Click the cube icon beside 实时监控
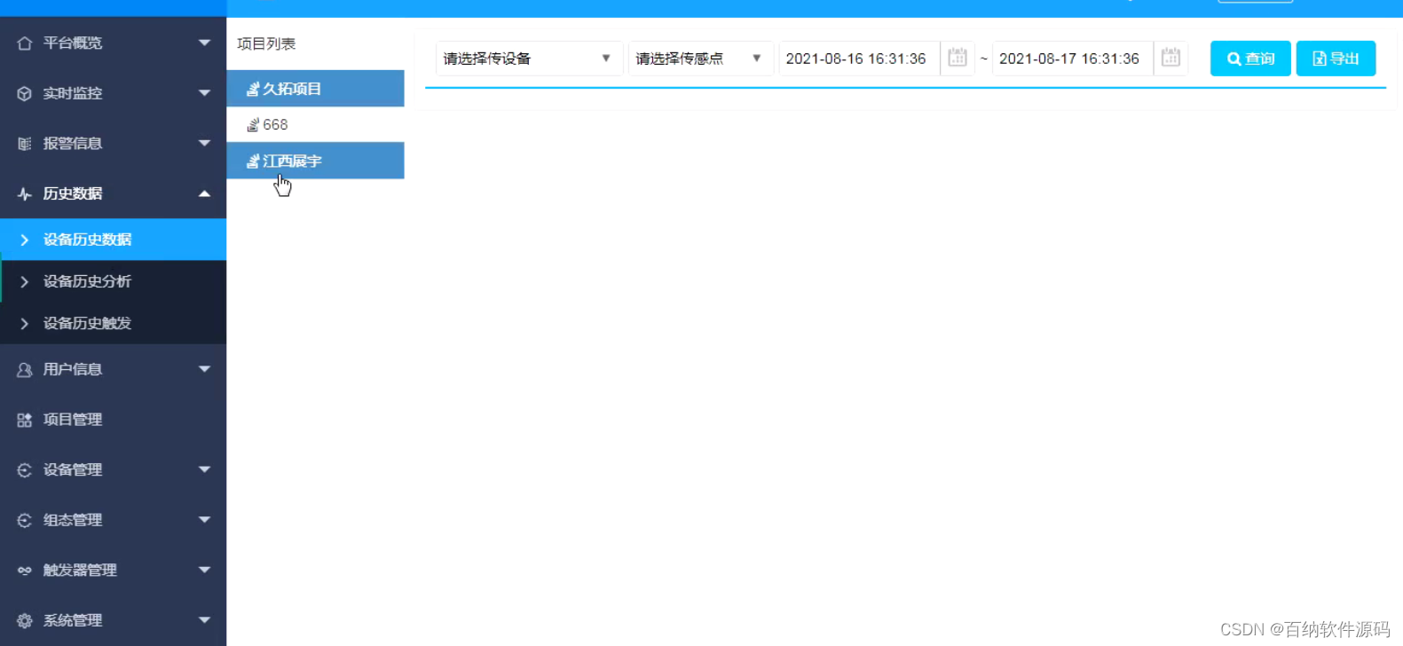 point(25,93)
